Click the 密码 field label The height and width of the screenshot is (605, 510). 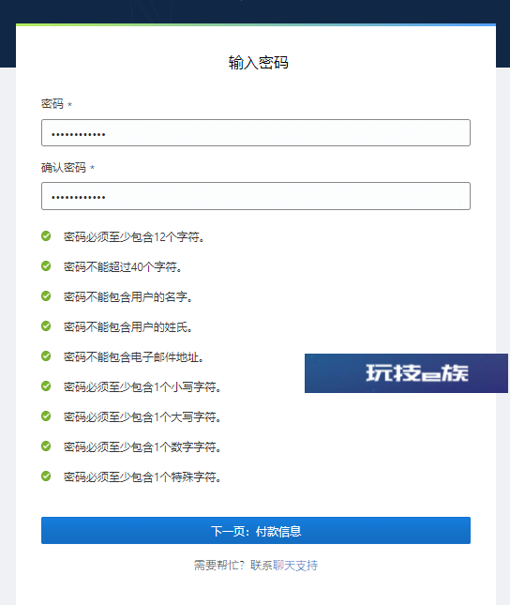point(52,104)
